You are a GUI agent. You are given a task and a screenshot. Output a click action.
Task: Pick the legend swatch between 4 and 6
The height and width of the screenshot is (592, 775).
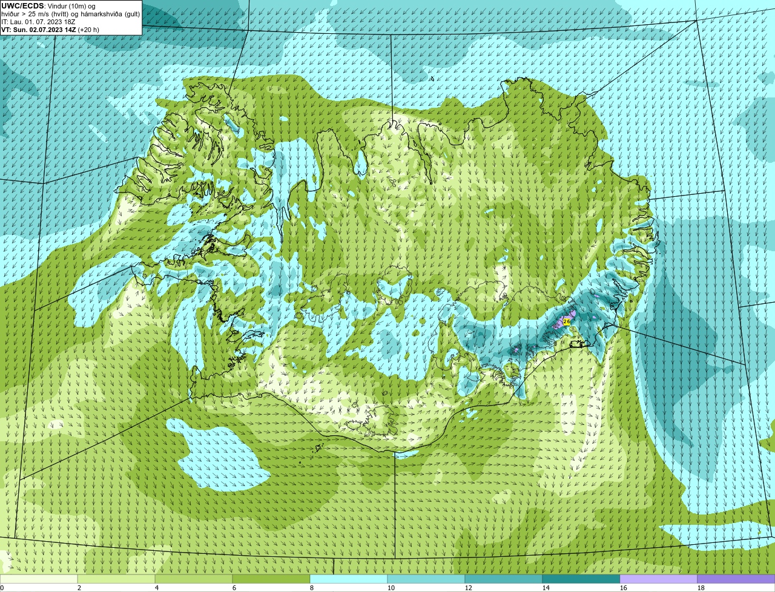click(194, 579)
